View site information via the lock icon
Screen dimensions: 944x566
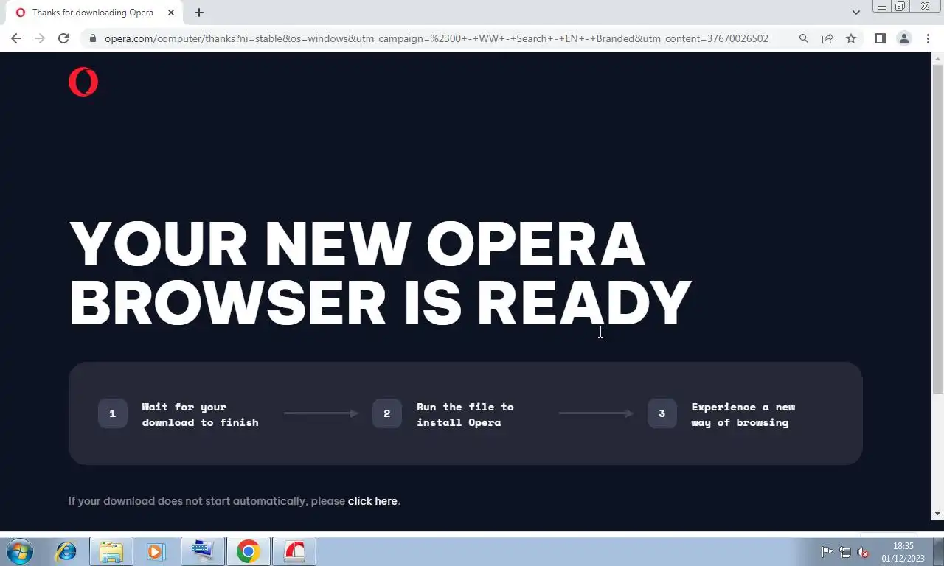pyautogui.click(x=92, y=38)
